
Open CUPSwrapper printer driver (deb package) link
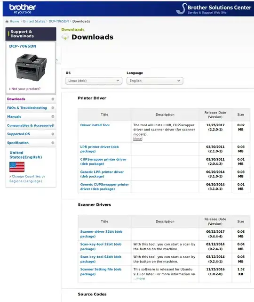(x=103, y=162)
